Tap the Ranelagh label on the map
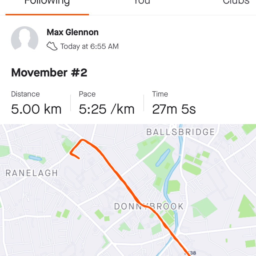 point(32,173)
